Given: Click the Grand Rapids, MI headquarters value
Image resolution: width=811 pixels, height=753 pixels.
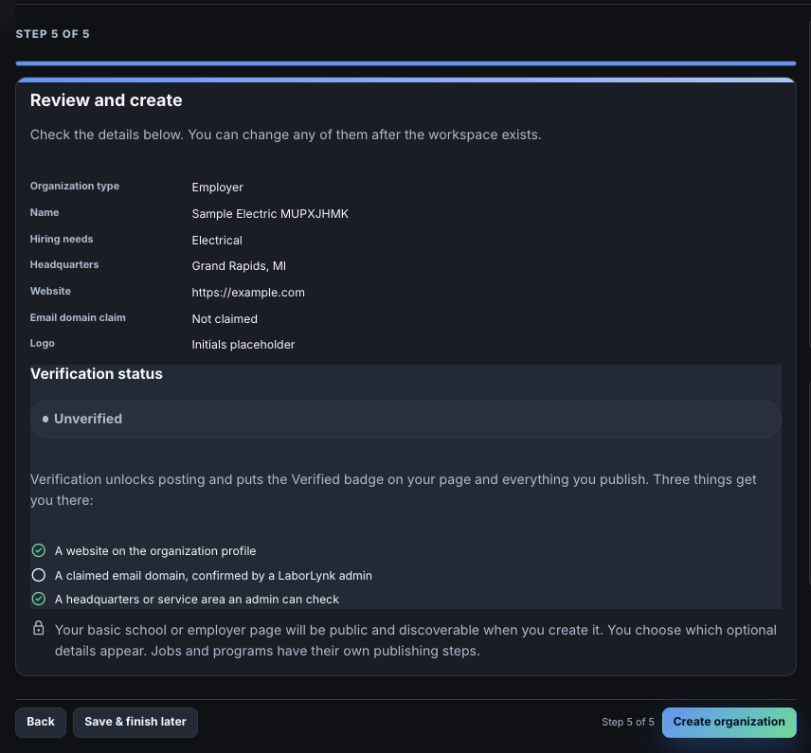Looking at the screenshot, I should click(x=239, y=266).
